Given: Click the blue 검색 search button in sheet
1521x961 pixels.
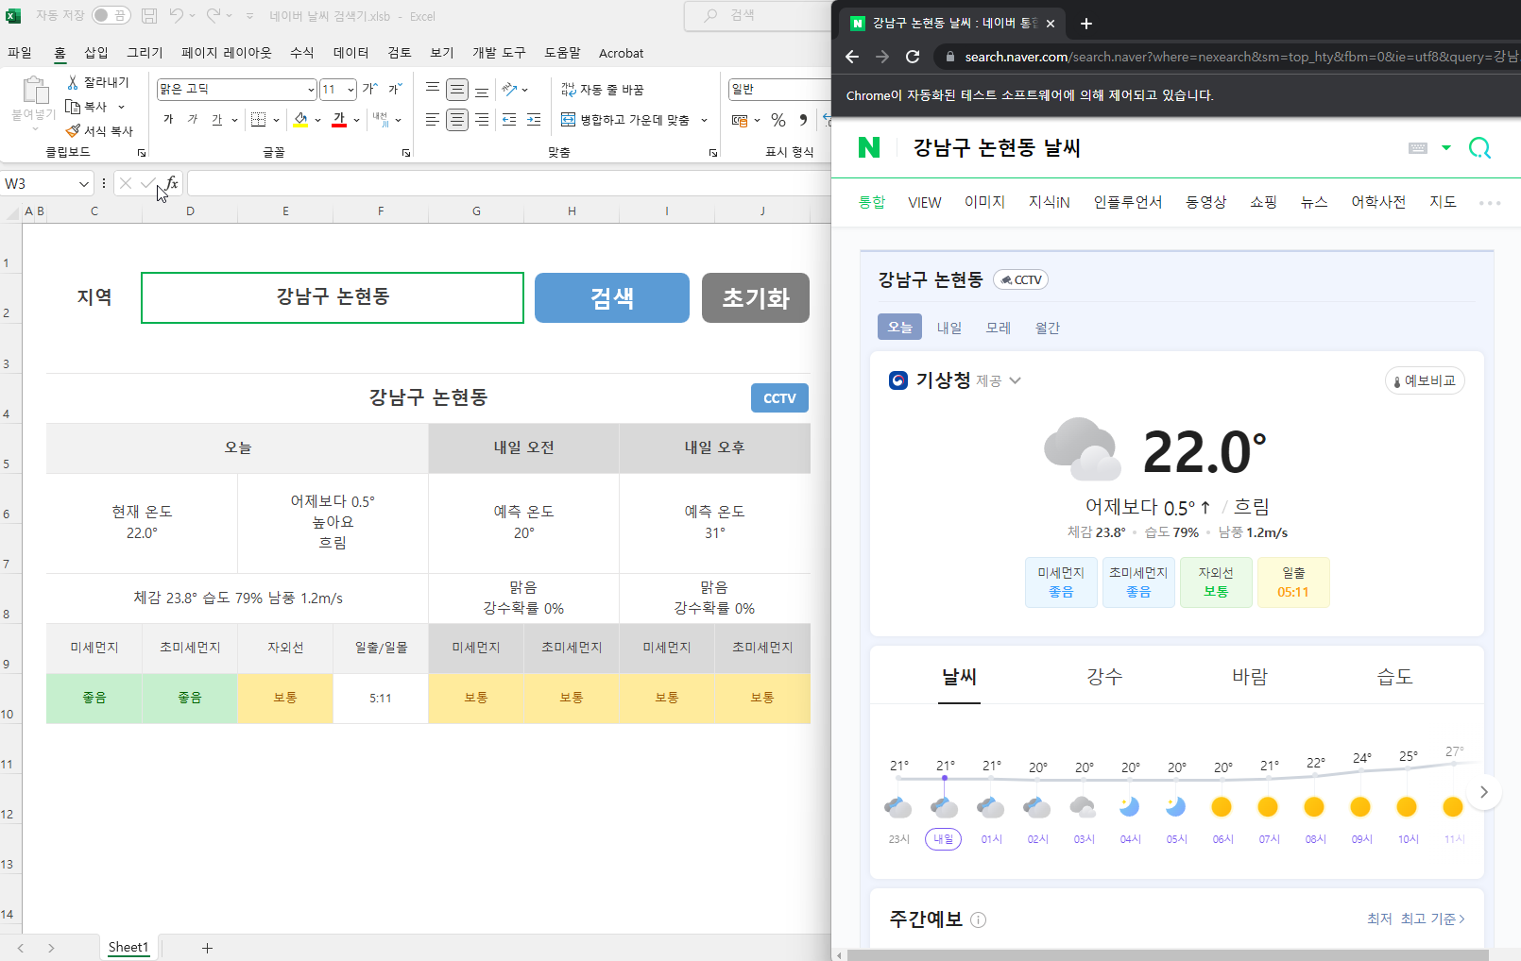Looking at the screenshot, I should click(x=612, y=298).
